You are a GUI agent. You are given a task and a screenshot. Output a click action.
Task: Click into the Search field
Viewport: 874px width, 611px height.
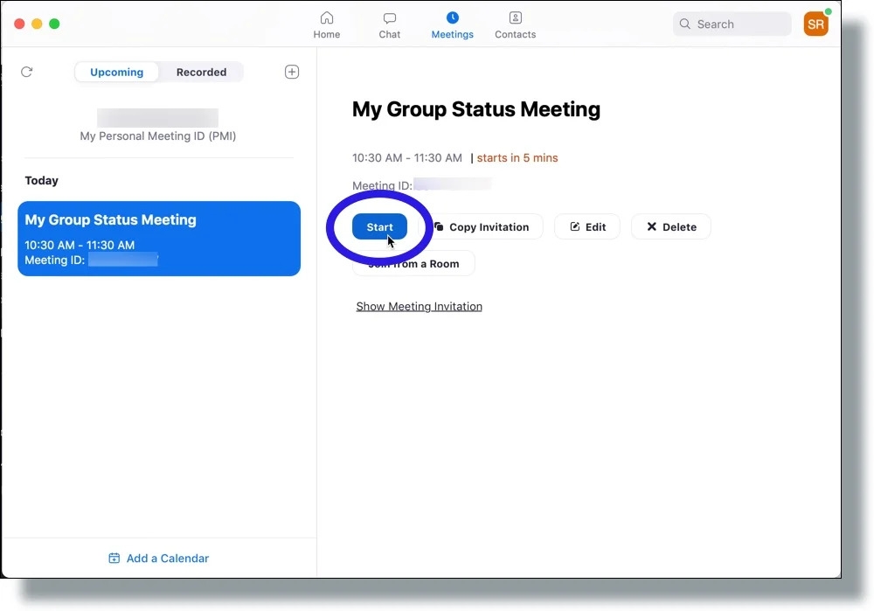click(x=732, y=24)
